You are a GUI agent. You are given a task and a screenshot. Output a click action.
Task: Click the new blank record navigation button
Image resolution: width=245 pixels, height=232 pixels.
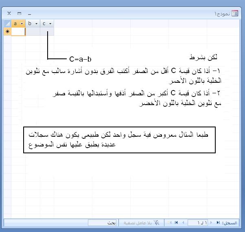click(170, 223)
